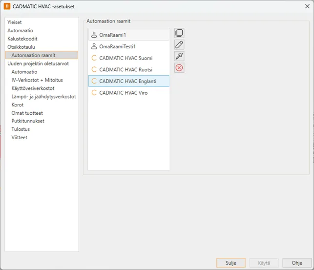The image size is (314, 270).
Task: Go to Käyttövesiverkostot settings
Action: pos(33,88)
